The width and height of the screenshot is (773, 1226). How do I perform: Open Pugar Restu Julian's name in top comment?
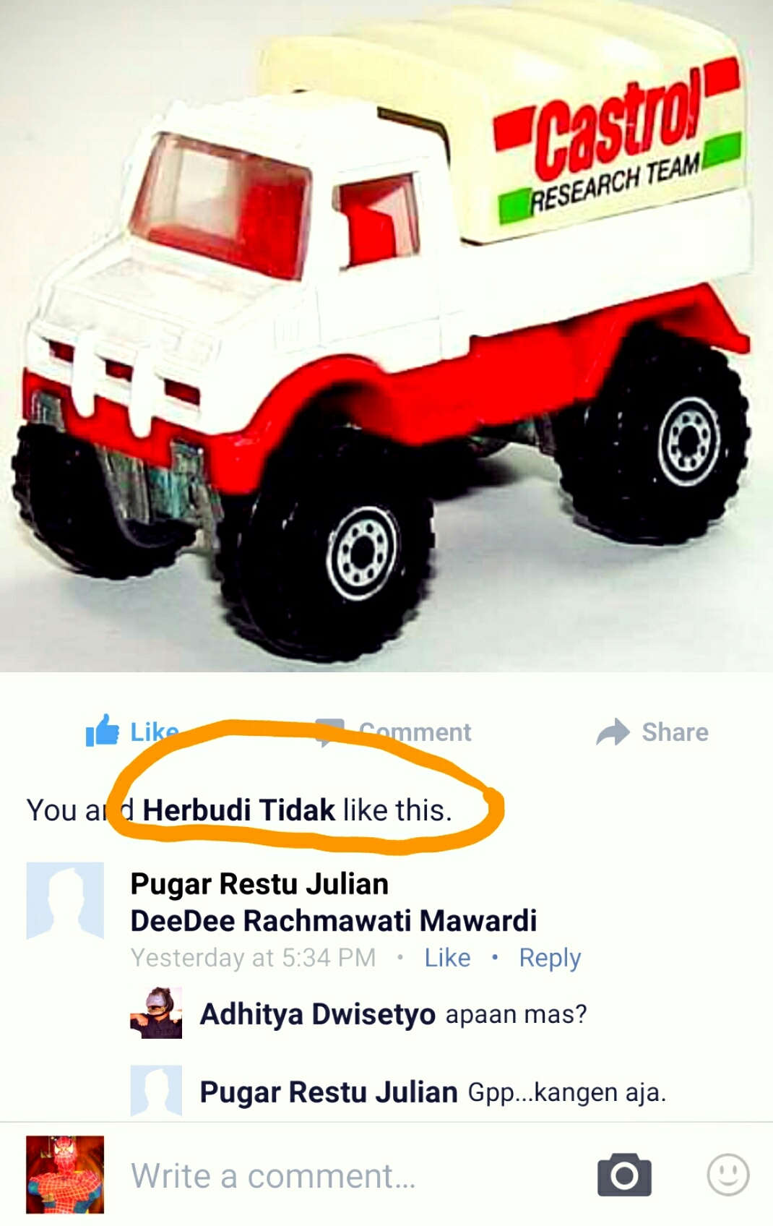click(x=259, y=883)
